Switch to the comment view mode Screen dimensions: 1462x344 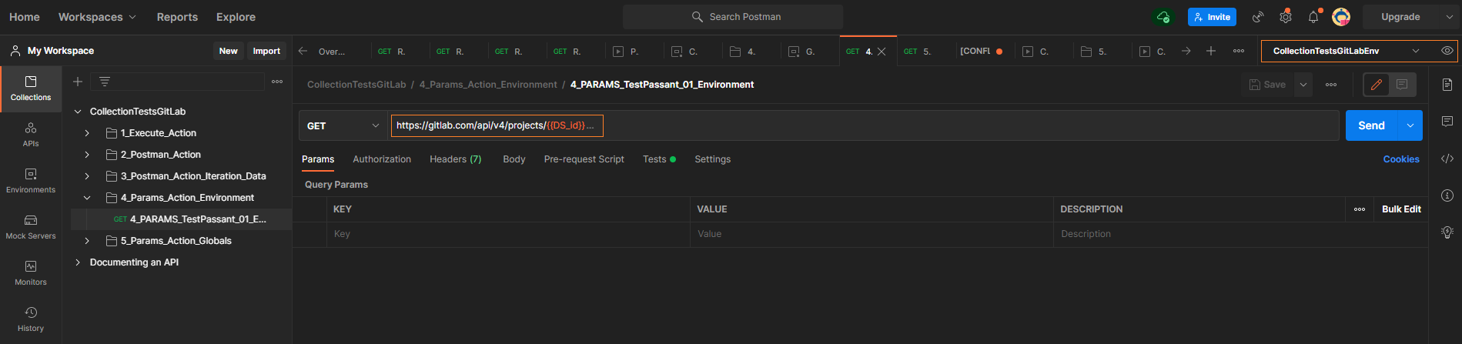click(x=1402, y=85)
